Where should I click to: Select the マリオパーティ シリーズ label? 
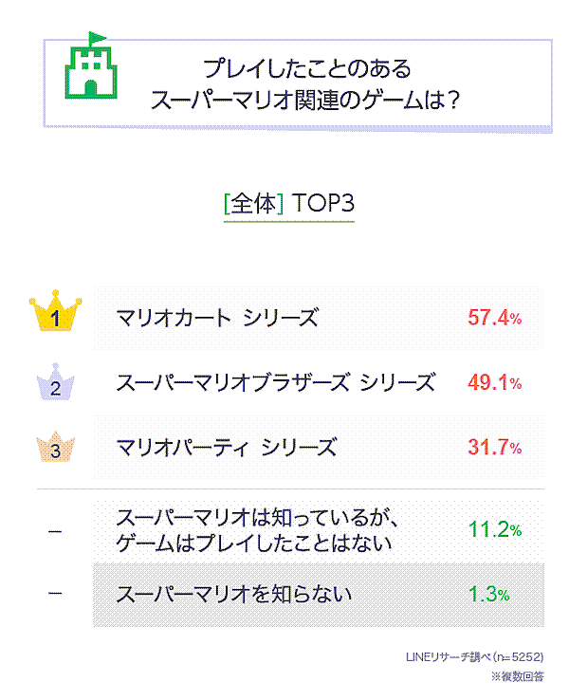coord(226,446)
